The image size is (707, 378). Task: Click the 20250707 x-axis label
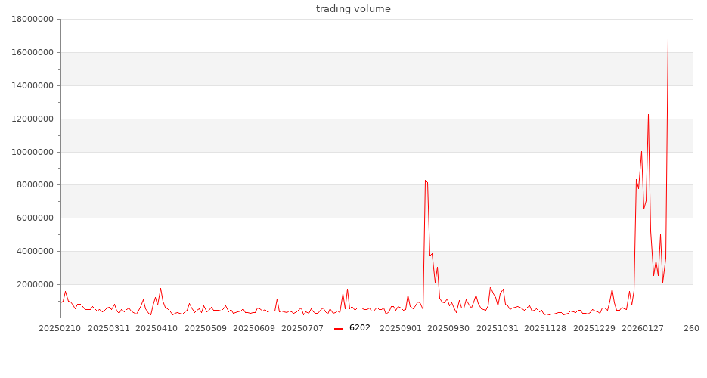point(302,328)
